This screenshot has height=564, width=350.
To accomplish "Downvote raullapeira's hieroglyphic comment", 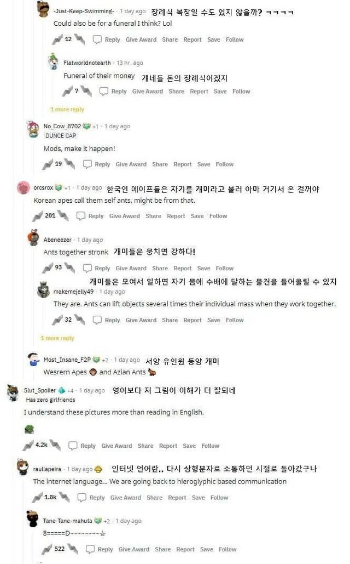I will pos(65,498).
